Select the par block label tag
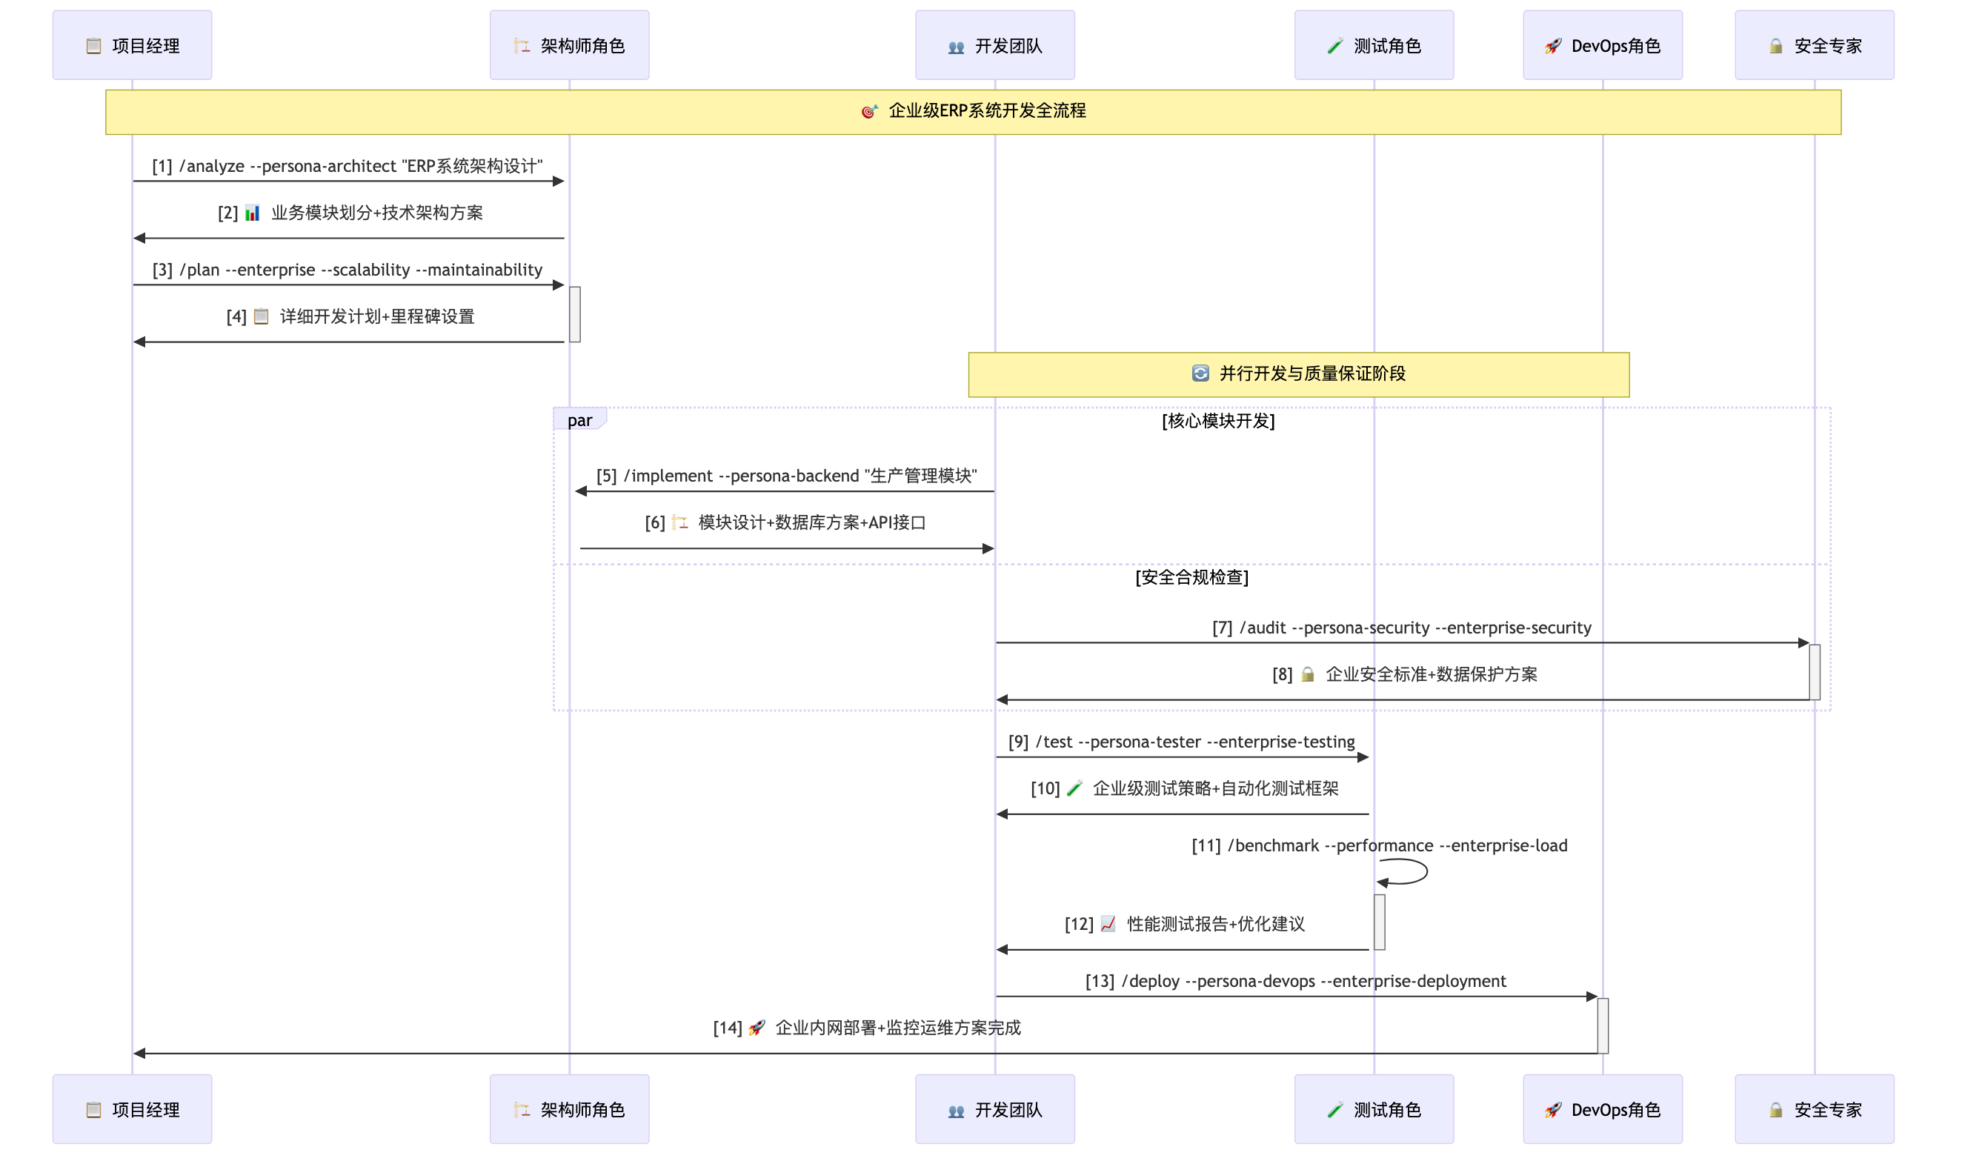The width and height of the screenshot is (1965, 1167). pos(579,421)
